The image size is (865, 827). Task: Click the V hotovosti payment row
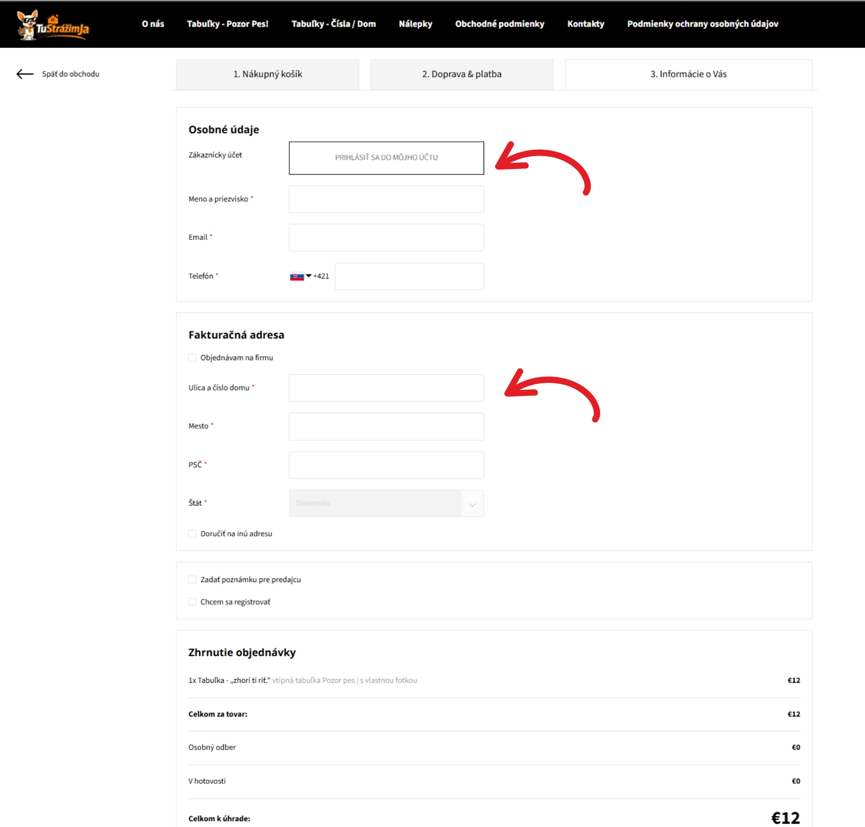494,781
